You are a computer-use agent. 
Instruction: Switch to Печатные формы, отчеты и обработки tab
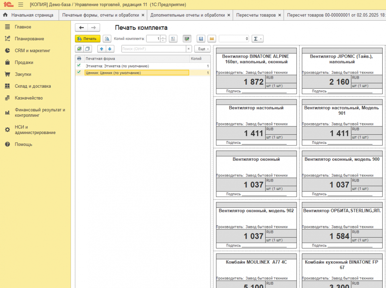100,15
